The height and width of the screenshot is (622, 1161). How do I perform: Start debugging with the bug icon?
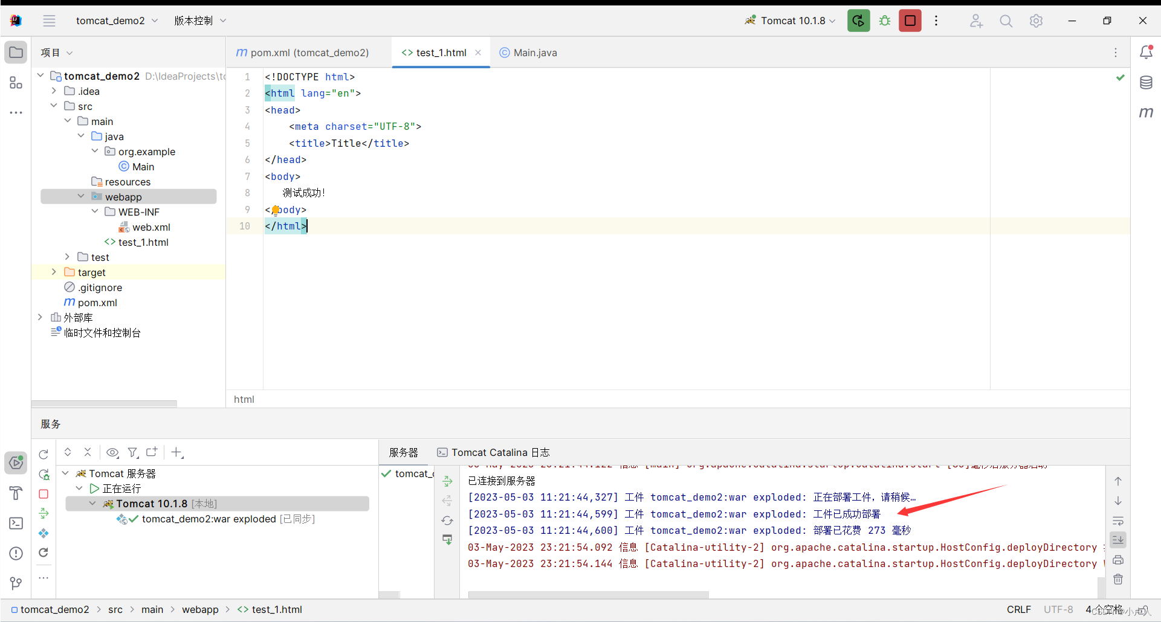tap(884, 20)
